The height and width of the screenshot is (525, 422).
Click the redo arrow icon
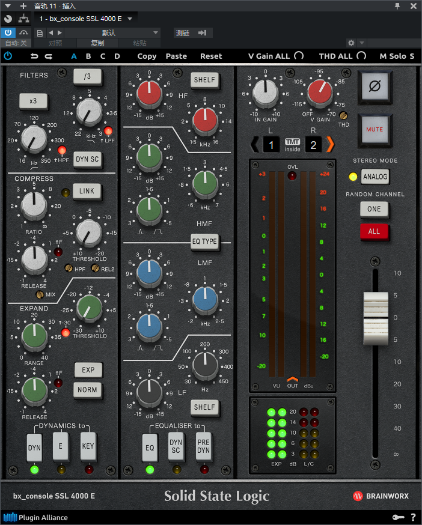49,56
